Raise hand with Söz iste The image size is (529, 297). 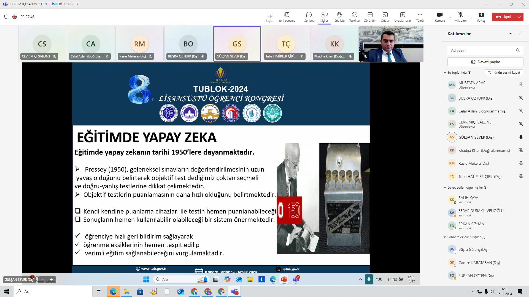coord(339,17)
